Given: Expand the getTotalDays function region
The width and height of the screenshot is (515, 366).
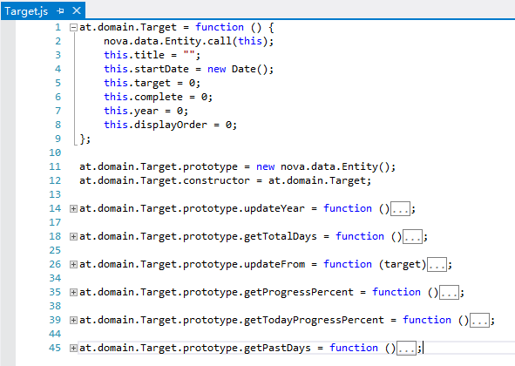Looking at the screenshot, I should 73,236.
